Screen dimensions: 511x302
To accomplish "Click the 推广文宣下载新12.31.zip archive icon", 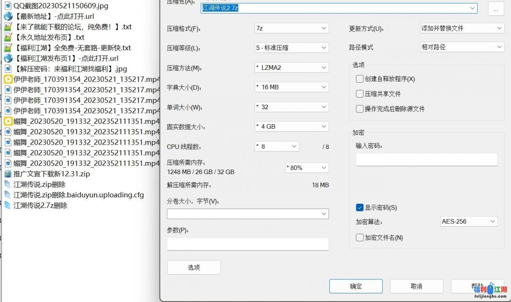I will tap(7, 174).
